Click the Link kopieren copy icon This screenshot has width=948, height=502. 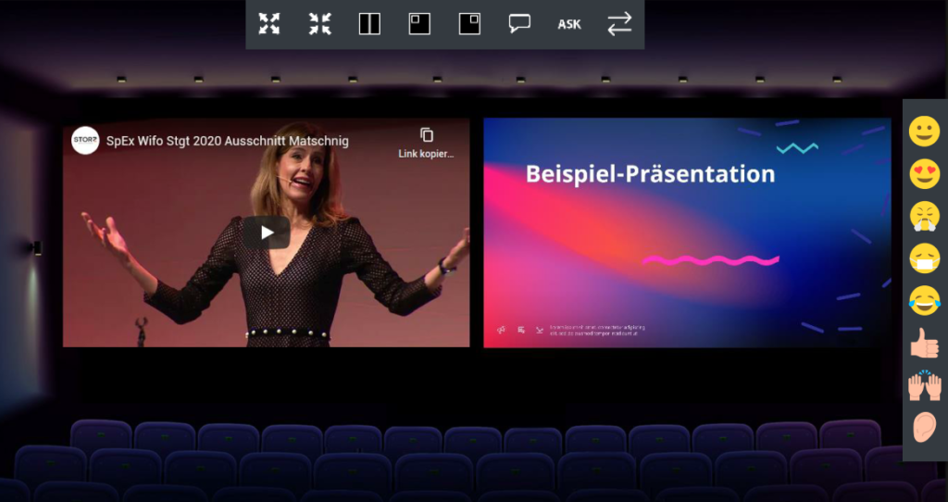(426, 135)
